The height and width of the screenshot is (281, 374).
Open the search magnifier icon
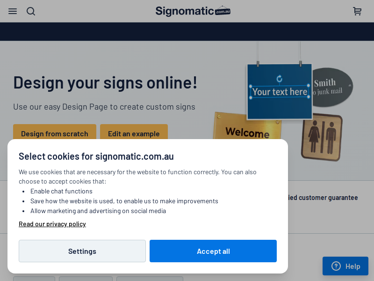click(31, 11)
